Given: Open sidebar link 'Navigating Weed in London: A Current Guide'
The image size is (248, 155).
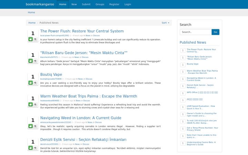Looking at the screenshot, I should (201, 79).
